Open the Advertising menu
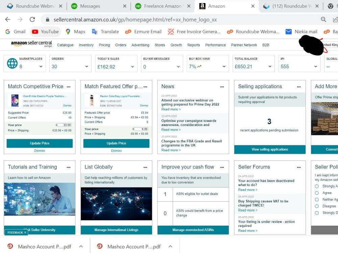338x253 pixels. [140, 45]
